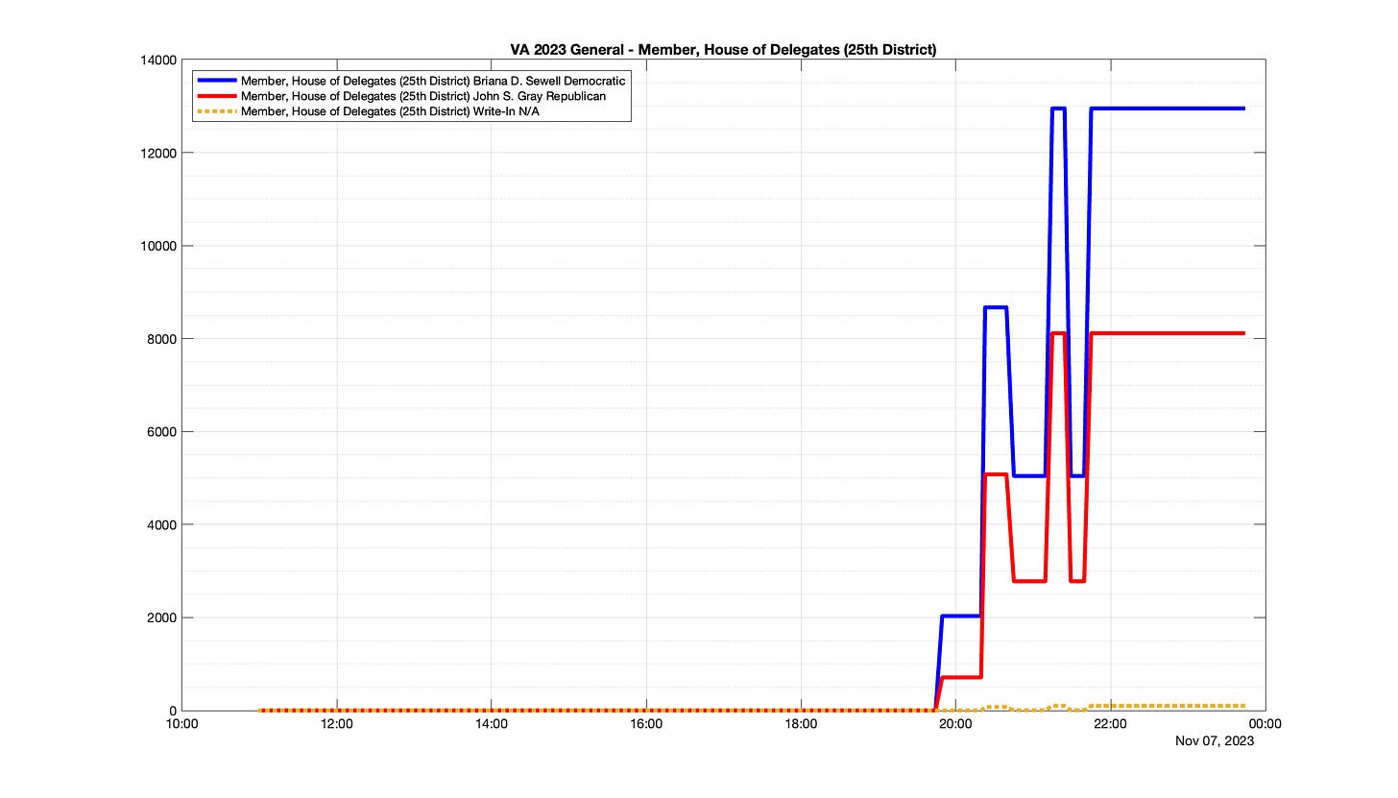Click the 16:00 x-axis tick label
The width and height of the screenshot is (1398, 798).
tap(646, 724)
